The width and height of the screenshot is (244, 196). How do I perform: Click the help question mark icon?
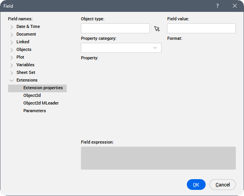pyautogui.click(x=217, y=6)
